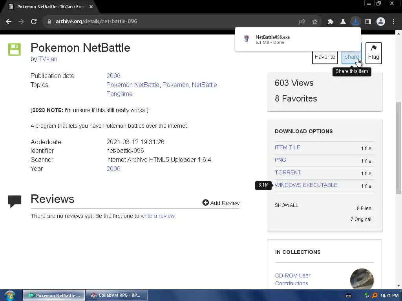This screenshot has height=301, width=402.
Task: Open Chrome Labs flask icon
Action: [x=343, y=22]
